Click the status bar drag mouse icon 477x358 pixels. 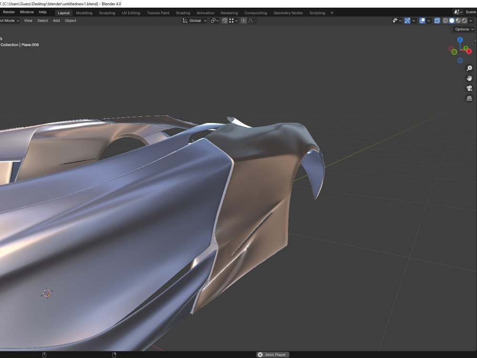coord(114,355)
